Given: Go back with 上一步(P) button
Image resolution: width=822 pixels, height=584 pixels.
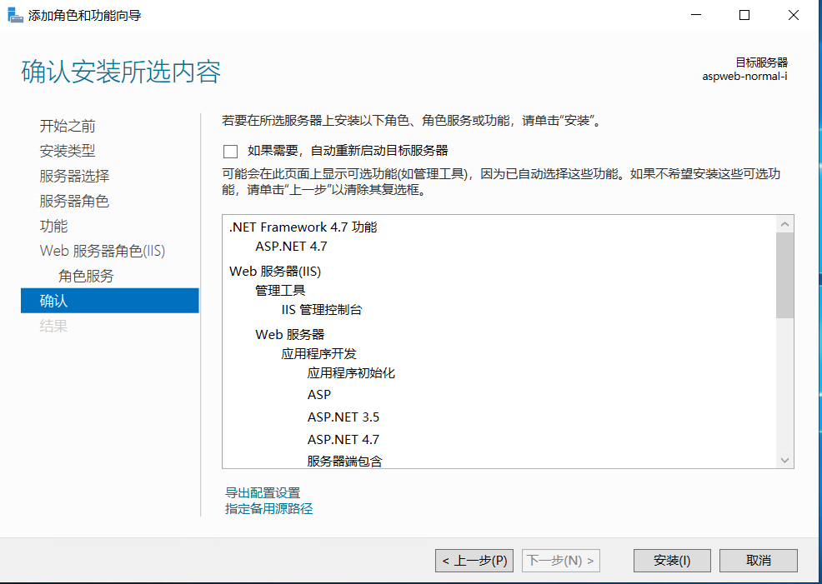Looking at the screenshot, I should point(474,561).
